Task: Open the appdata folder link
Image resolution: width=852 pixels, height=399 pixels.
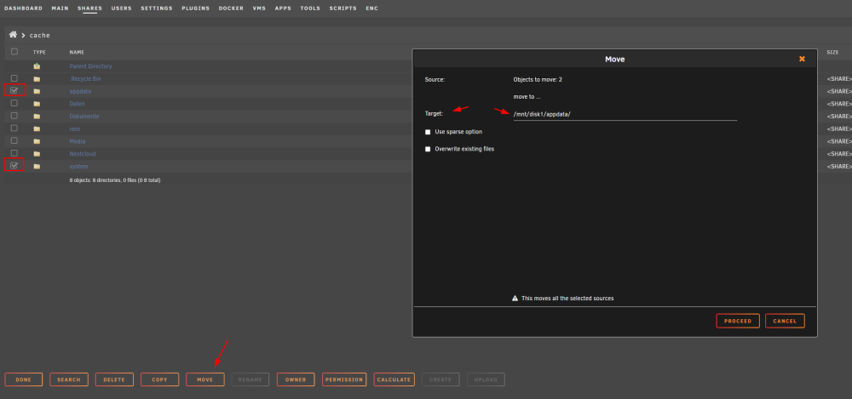Action: (80, 91)
